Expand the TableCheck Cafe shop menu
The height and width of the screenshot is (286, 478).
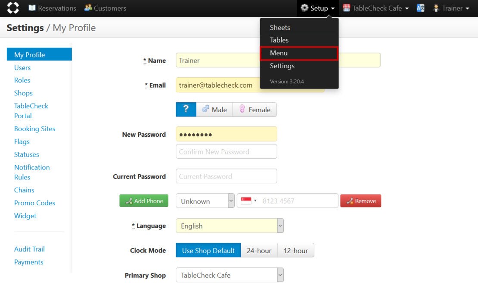coord(376,8)
